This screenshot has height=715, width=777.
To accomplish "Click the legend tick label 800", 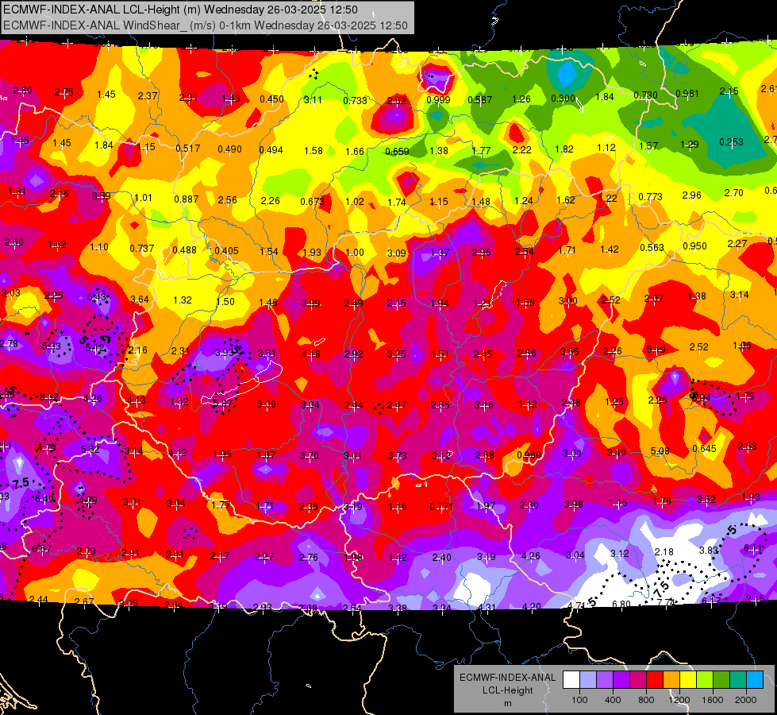I will click(646, 700).
